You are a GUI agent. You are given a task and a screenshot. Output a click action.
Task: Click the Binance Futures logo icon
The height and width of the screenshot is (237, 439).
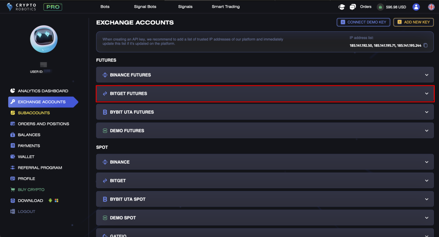[x=105, y=75]
